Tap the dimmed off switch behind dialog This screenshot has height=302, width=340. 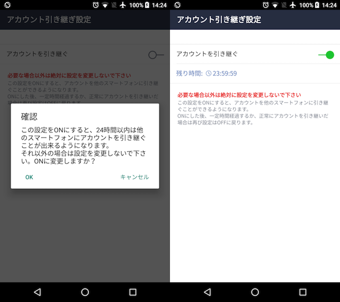pos(156,54)
